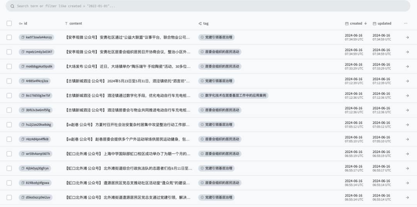Click the content column header

point(75,24)
